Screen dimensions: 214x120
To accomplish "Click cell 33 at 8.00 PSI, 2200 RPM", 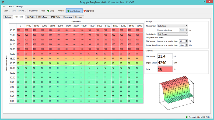I will (x=44, y=82).
